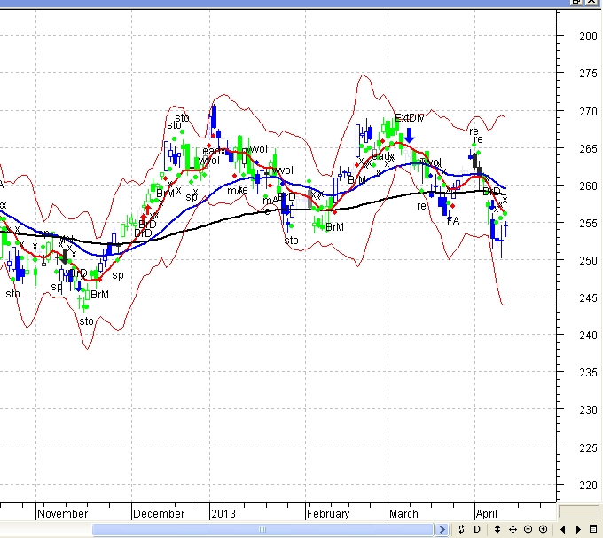
Task: Click the FA signal label near late March
Action: point(453,220)
